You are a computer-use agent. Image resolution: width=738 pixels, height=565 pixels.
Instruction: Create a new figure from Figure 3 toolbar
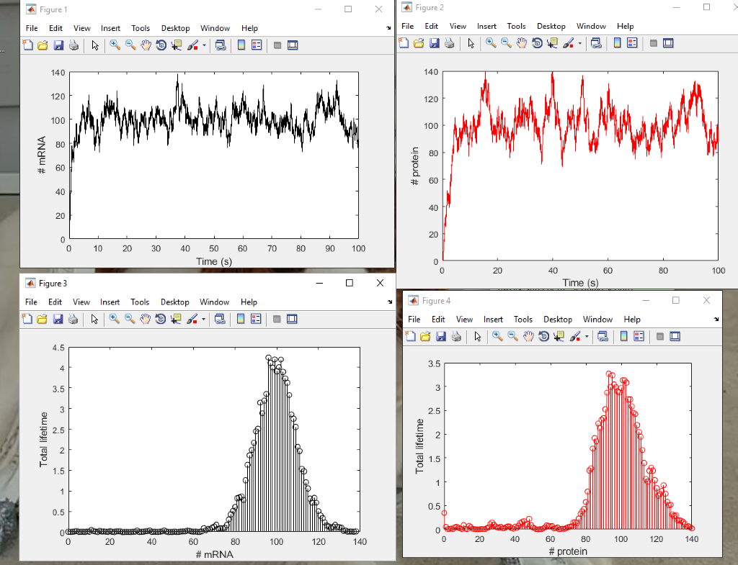click(x=26, y=319)
